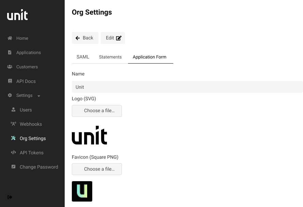This screenshot has width=303, height=207.
Task: Click the Edit button
Action: tap(113, 38)
